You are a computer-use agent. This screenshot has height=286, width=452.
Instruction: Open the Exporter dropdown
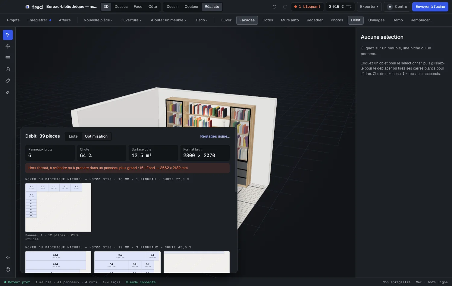pos(369,7)
